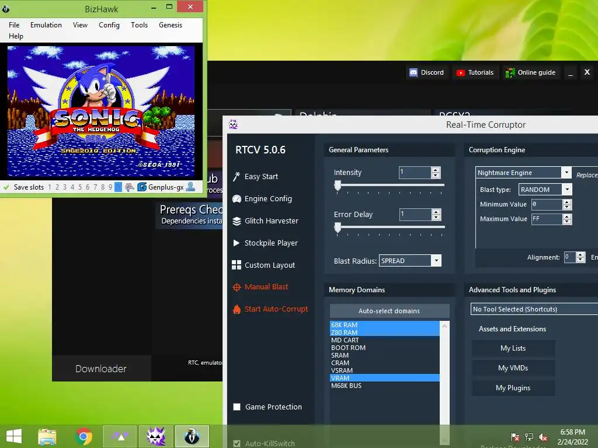Click the Intensity slider handle

pos(338,186)
